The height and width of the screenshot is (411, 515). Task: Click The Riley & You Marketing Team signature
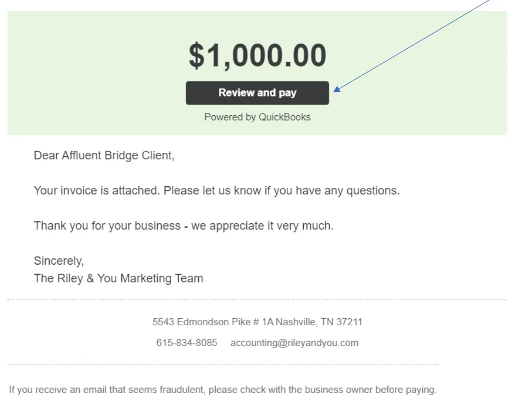click(119, 278)
